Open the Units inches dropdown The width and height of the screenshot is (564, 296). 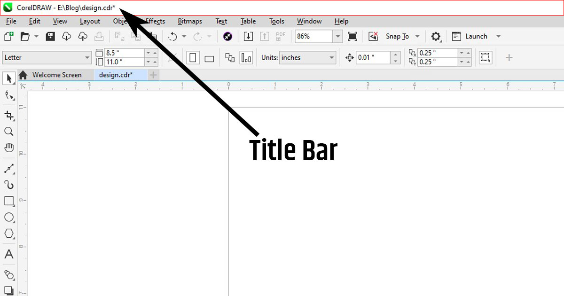pos(332,58)
